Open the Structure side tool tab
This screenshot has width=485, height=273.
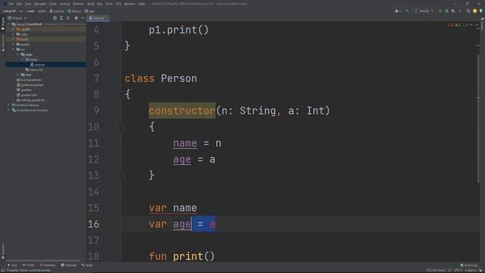[2, 43]
